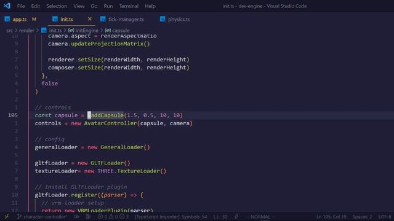394x221 pixels.
Task: Open the Help menu
Action: click(150, 6)
